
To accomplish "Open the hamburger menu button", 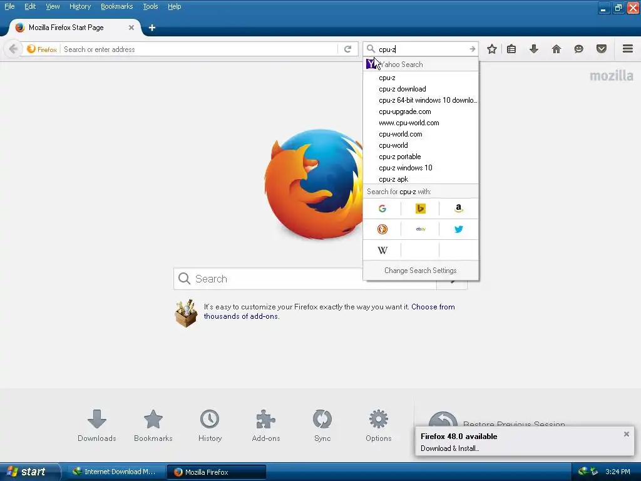I will pos(628,49).
